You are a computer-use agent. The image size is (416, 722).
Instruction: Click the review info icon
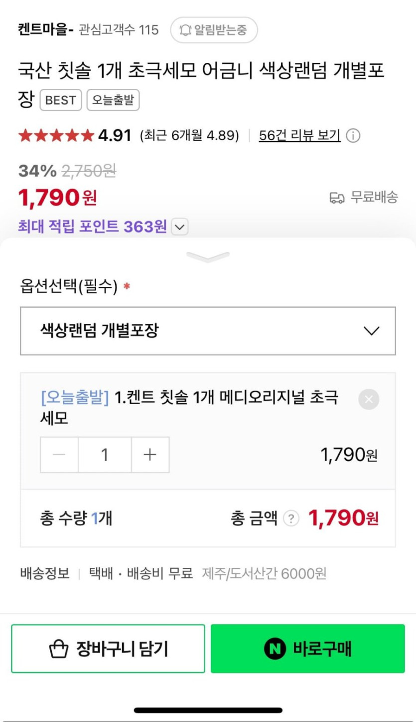click(353, 136)
